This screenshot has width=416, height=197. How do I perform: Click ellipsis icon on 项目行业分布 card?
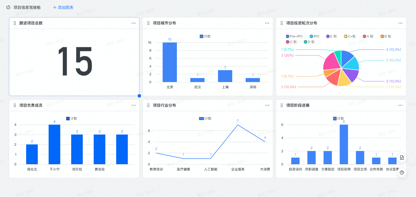point(267,105)
